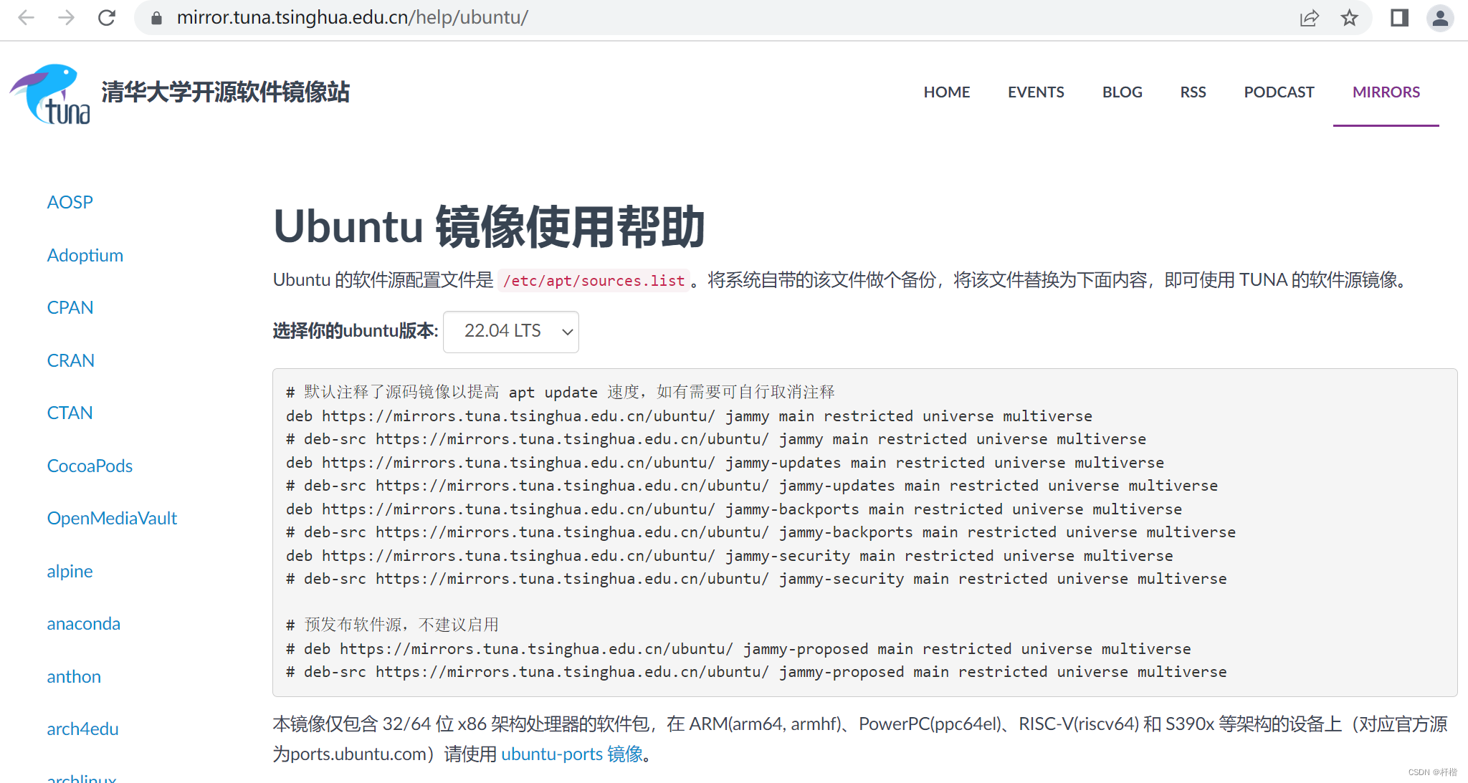Reload the page with refresh icon
Image resolution: width=1468 pixels, height=783 pixels.
(107, 18)
